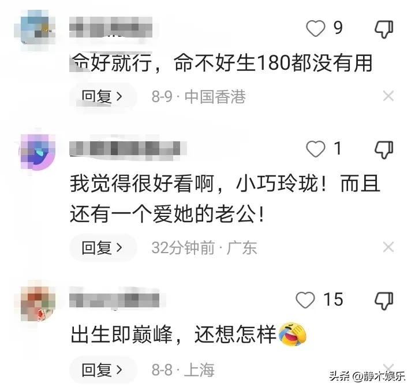The image size is (415, 391).
Task: Click the laughing-crying emoji in the third comment
Action: pyautogui.click(x=293, y=334)
